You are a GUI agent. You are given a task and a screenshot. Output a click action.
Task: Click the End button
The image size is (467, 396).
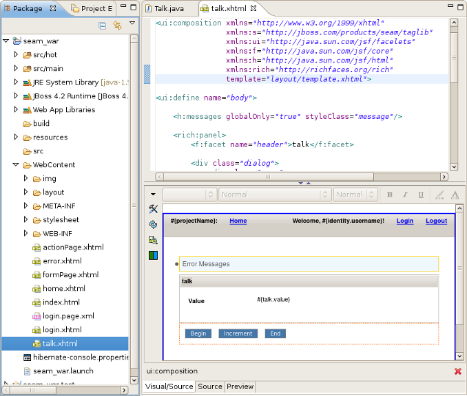pyautogui.click(x=276, y=333)
